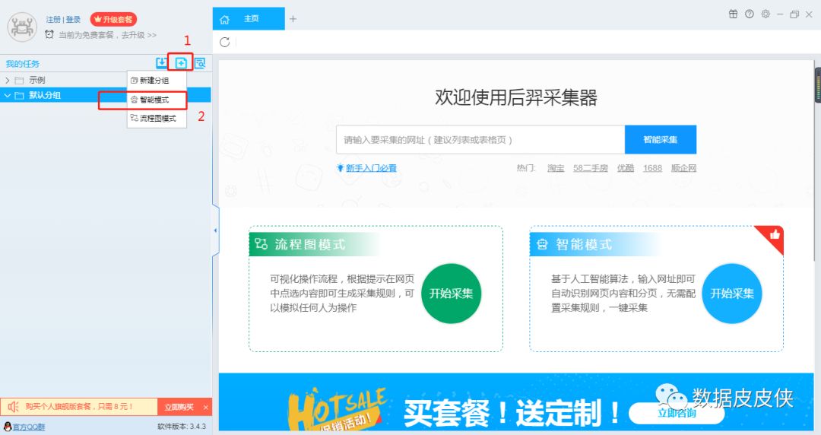Screen dimensions: 821x435
Task: Click the 我的任务 header label
Action: [23, 64]
